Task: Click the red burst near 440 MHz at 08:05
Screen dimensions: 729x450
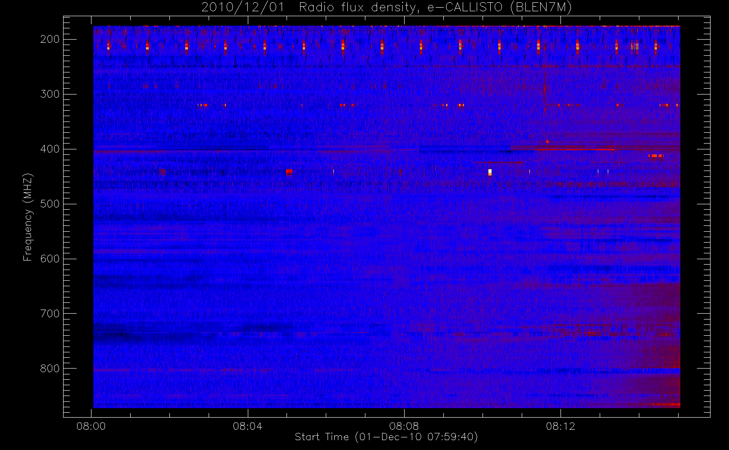Action: tap(289, 171)
